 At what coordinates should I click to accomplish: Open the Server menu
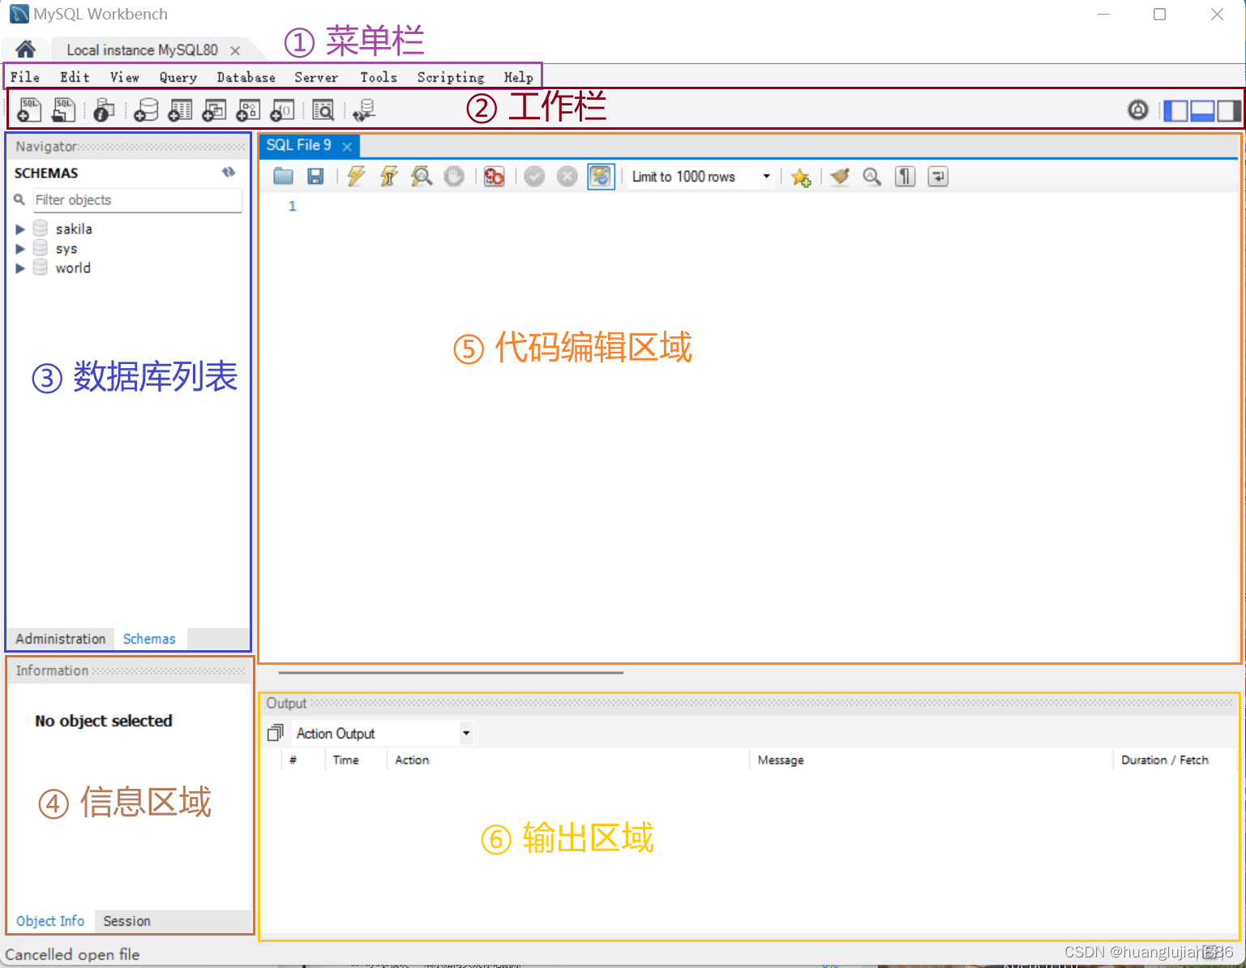(x=316, y=77)
